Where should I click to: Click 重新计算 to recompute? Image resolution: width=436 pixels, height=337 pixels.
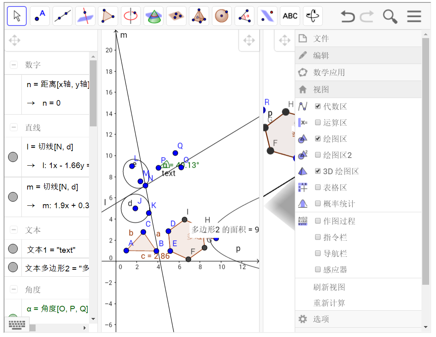click(329, 303)
